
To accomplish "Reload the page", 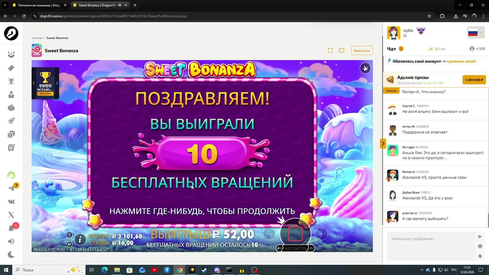I will pyautogui.click(x=24, y=16).
